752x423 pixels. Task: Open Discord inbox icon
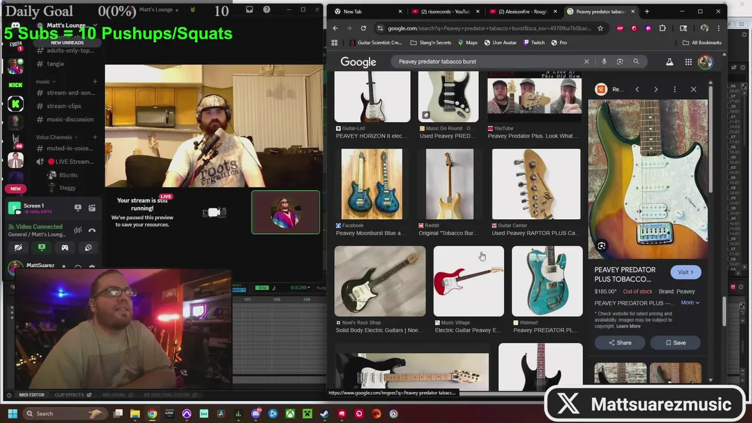point(249,9)
